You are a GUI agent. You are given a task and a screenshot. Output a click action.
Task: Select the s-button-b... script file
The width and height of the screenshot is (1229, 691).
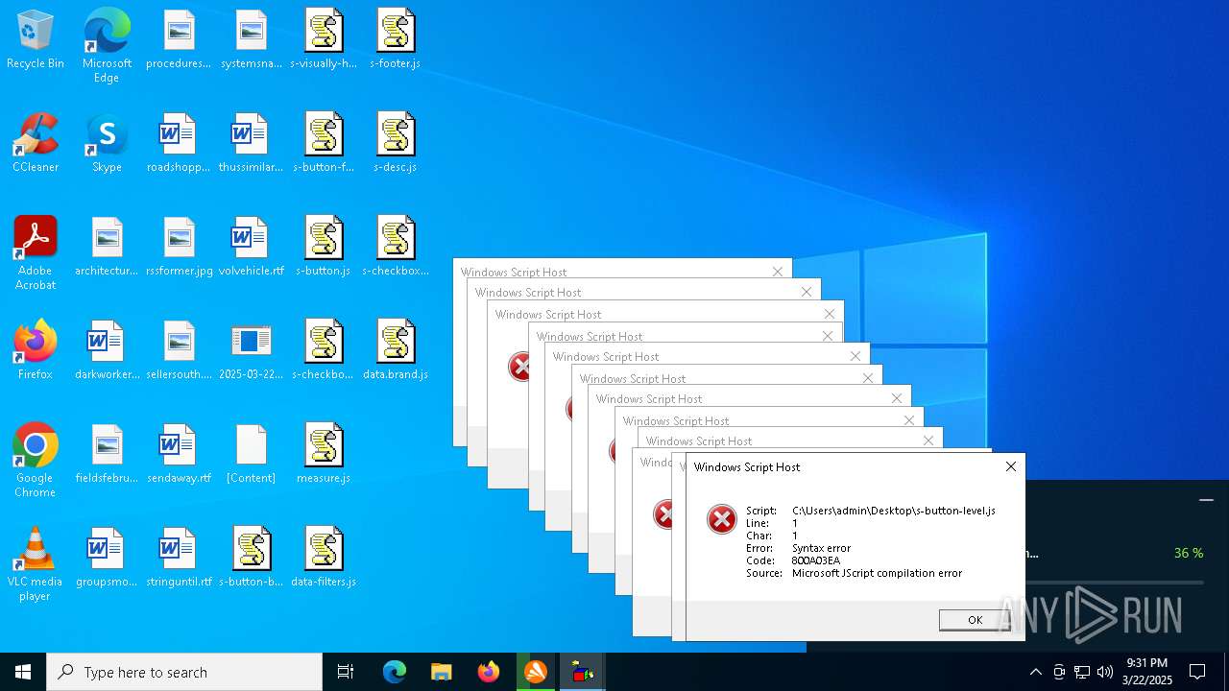pyautogui.click(x=251, y=559)
